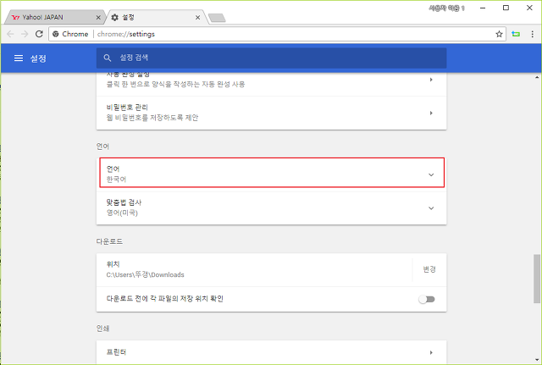The width and height of the screenshot is (542, 365).
Task: Bookmark this page with star icon
Action: (499, 34)
